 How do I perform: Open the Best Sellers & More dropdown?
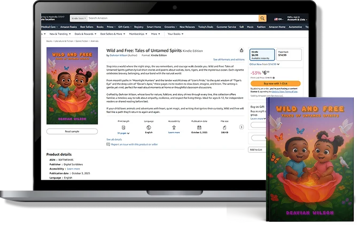pyautogui.click(x=112, y=34)
